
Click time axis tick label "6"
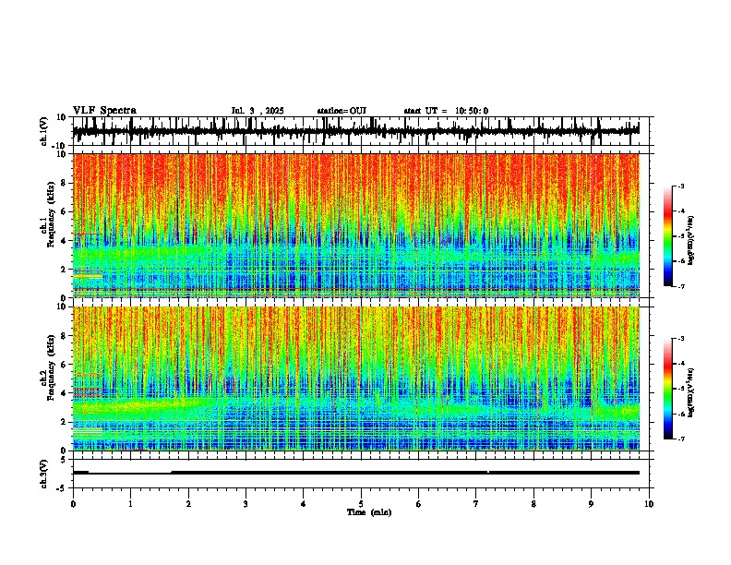(418, 504)
